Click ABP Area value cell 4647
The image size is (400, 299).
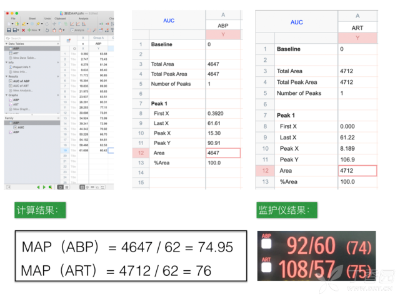point(222,153)
